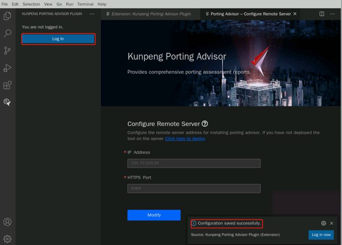Image resolution: width=342 pixels, height=245 pixels.
Task: Open the Manage gear in activity bar
Action: [x=7, y=238]
